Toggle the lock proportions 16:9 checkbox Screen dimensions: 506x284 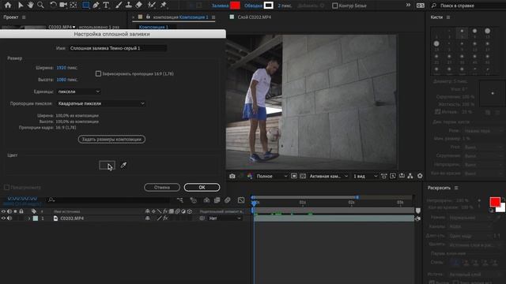(98, 73)
